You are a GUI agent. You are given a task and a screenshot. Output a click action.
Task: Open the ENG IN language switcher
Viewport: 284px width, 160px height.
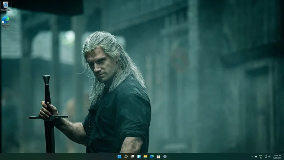click(261, 157)
